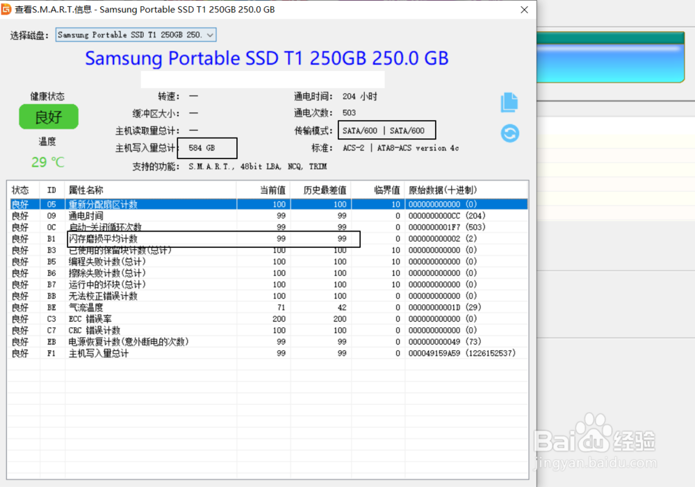Click the 良好 health status badge
The width and height of the screenshot is (695, 487).
pyautogui.click(x=48, y=117)
